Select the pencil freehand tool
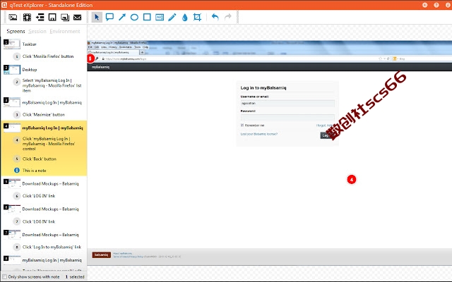 172,17
